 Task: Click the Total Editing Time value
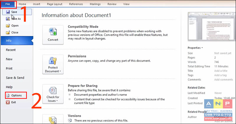[221, 67]
